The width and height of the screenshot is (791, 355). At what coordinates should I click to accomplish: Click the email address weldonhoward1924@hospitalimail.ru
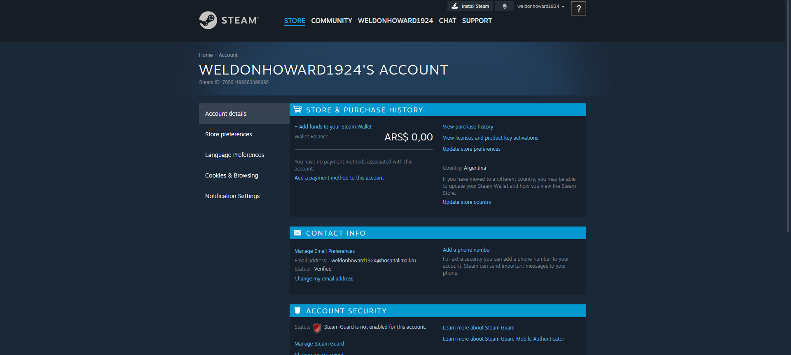coord(374,261)
